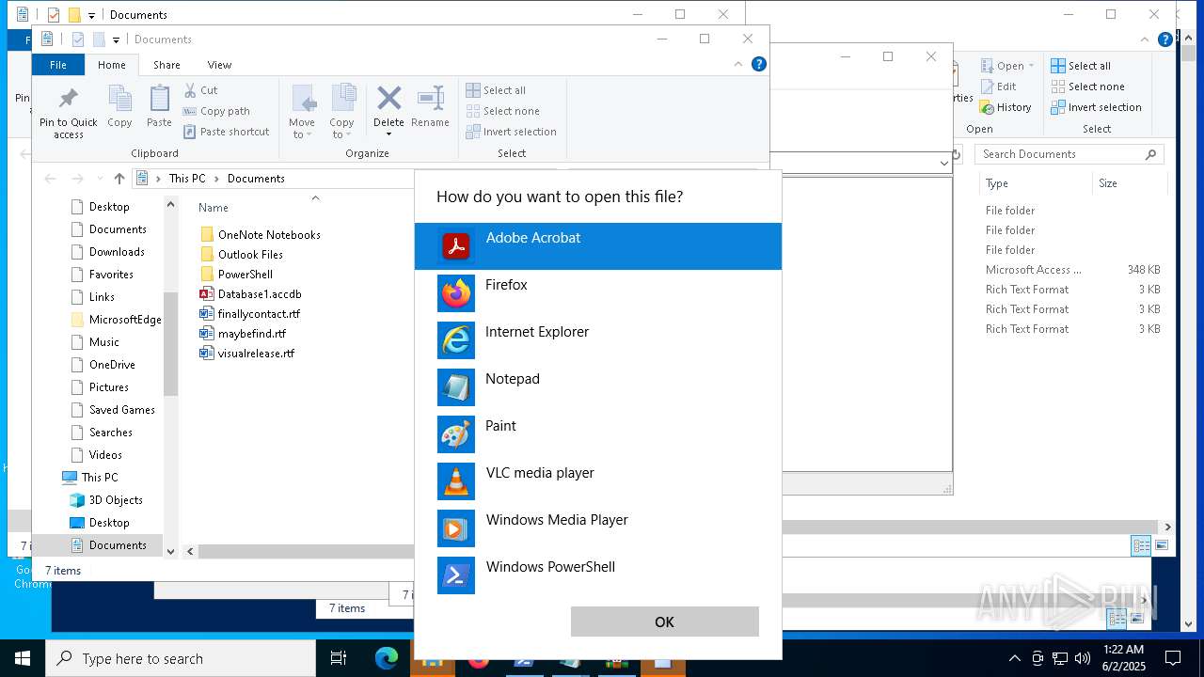Viewport: 1204px width, 677px height.
Task: Click This PC in the address breadcrumb
Action: (x=187, y=178)
